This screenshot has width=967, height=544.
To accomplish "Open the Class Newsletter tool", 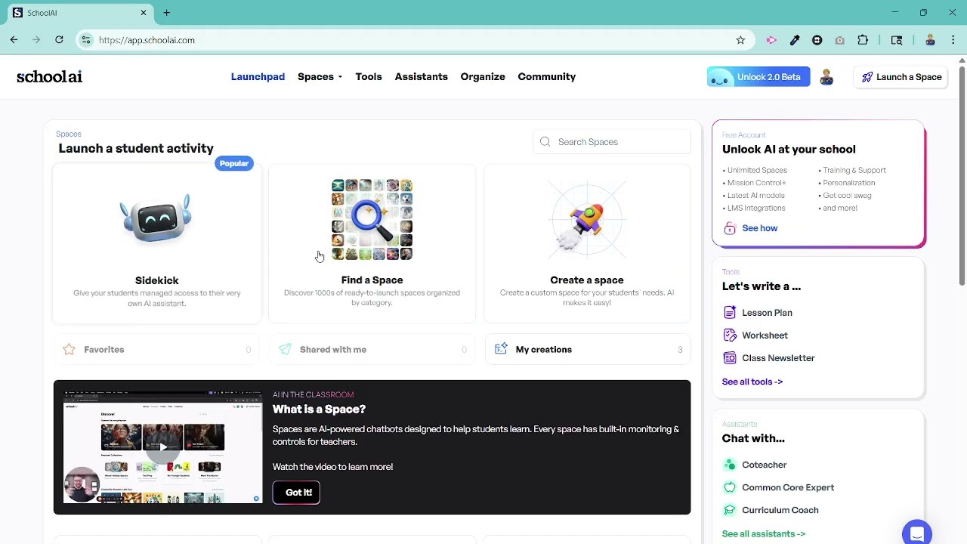I will coord(778,358).
